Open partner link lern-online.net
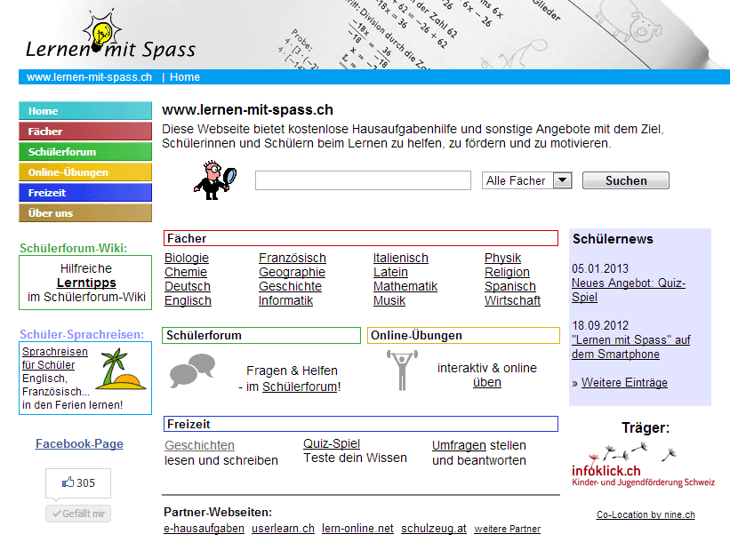This screenshot has width=738, height=550. click(x=357, y=529)
